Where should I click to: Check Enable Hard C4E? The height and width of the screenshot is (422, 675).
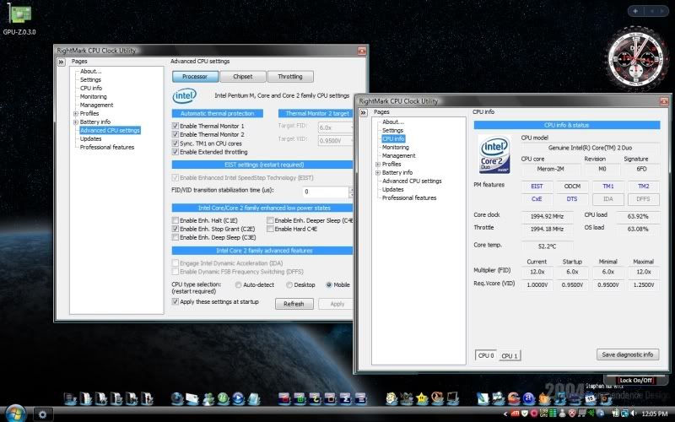click(x=270, y=229)
